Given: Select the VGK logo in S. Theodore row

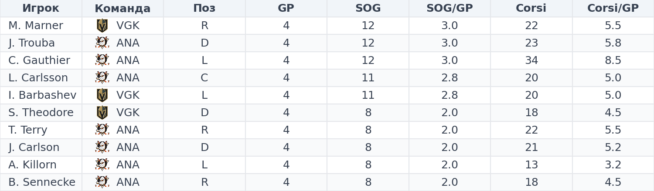Looking at the screenshot, I should click(x=102, y=113).
